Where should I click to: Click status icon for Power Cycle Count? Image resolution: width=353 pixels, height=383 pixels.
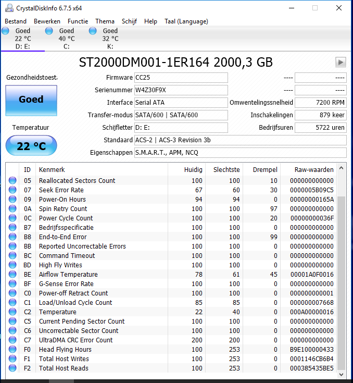coord(12,218)
